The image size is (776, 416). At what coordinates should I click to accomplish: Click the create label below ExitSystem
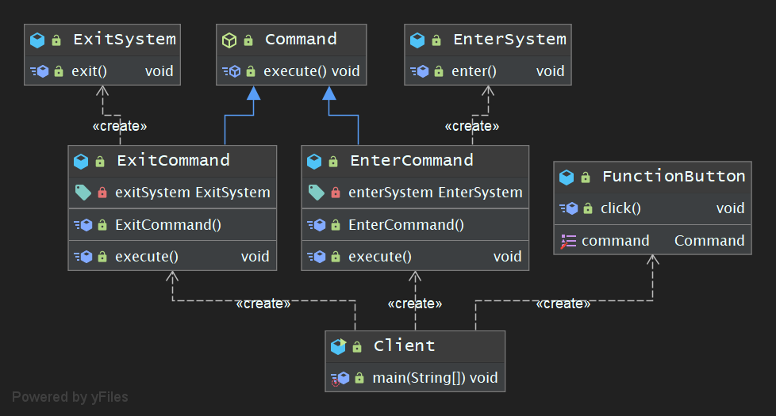point(120,126)
